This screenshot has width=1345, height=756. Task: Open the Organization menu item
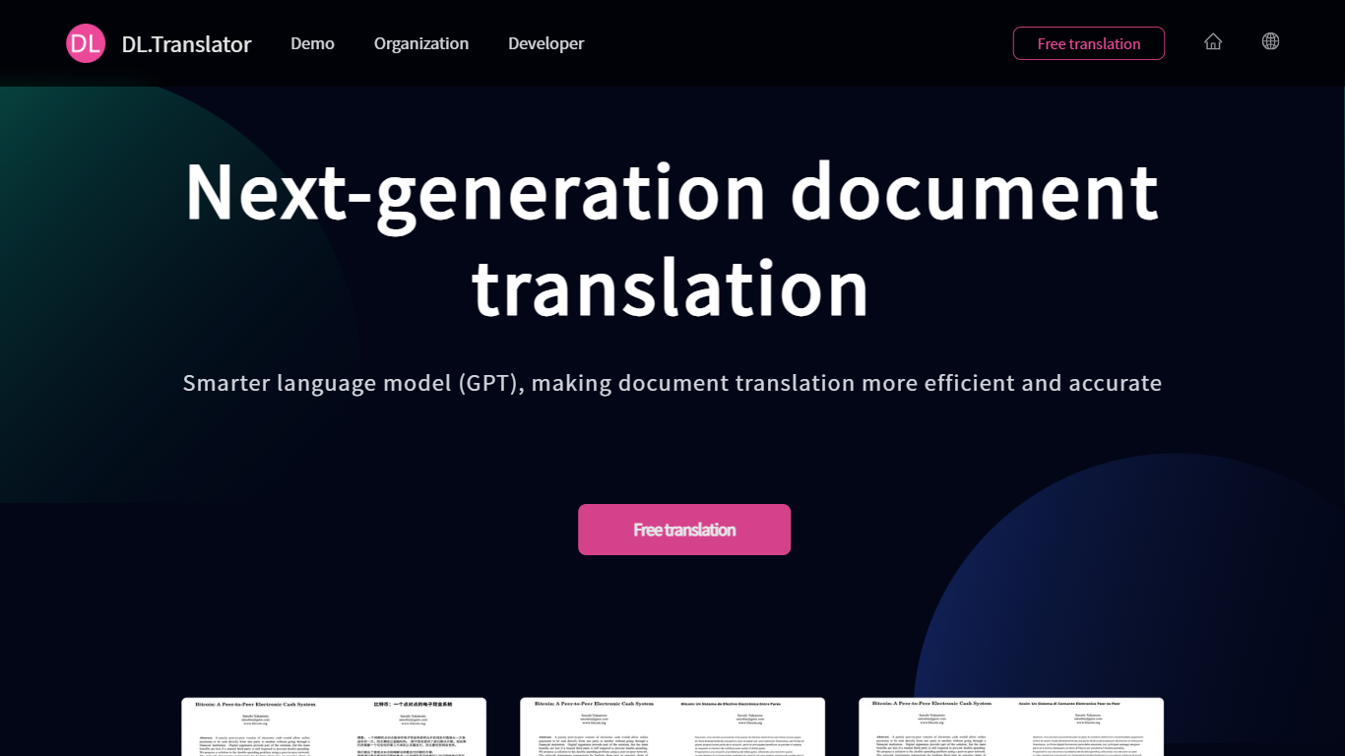pyautogui.click(x=421, y=43)
